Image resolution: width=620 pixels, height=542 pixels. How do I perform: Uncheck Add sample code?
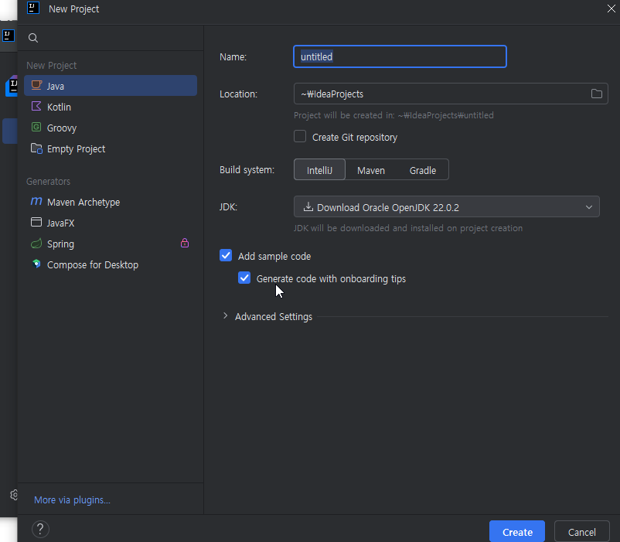(226, 255)
